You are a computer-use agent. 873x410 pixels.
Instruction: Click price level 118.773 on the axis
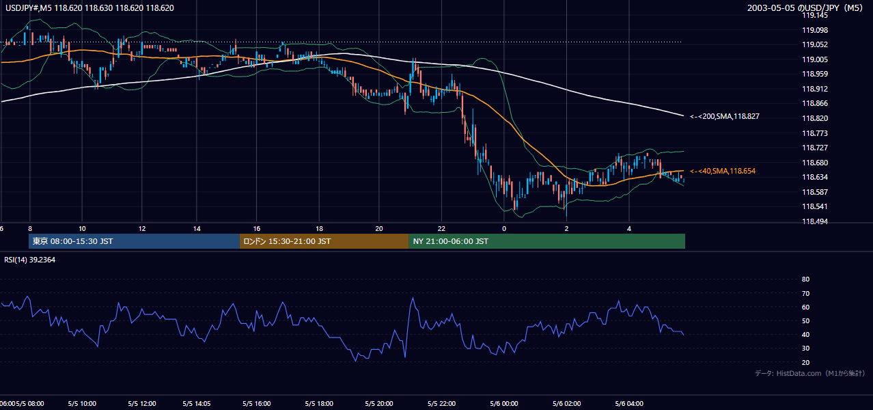tap(815, 133)
